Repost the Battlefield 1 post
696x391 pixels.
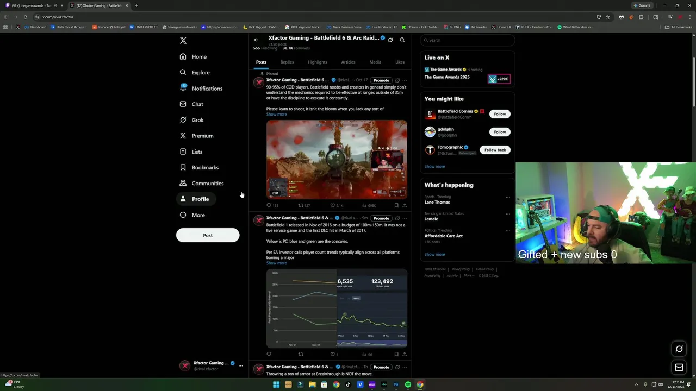tap(301, 354)
